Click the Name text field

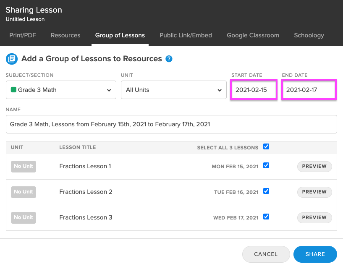(171, 124)
